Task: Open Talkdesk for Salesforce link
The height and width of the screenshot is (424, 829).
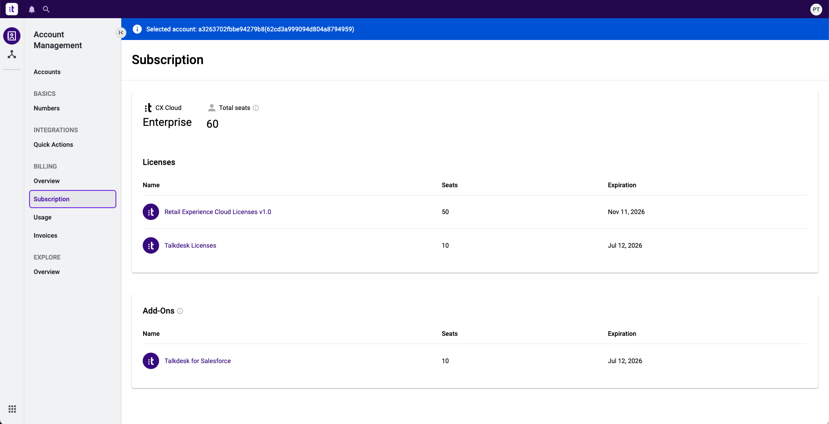Action: click(198, 361)
